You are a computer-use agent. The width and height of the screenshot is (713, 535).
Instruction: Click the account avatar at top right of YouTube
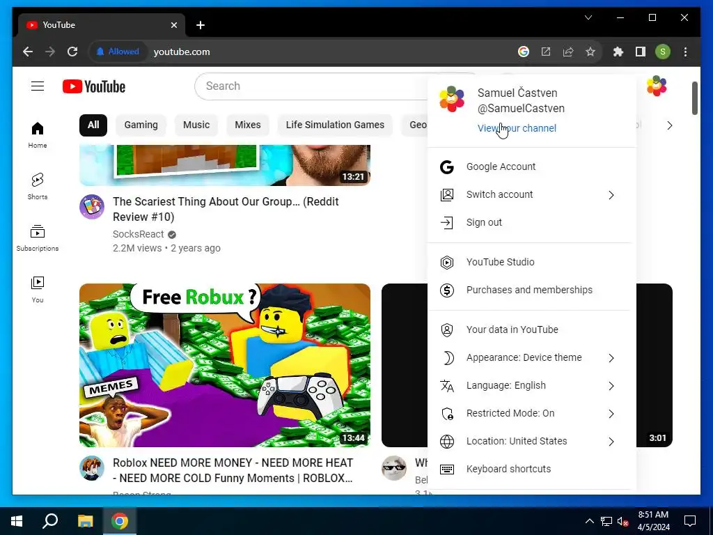(x=657, y=86)
